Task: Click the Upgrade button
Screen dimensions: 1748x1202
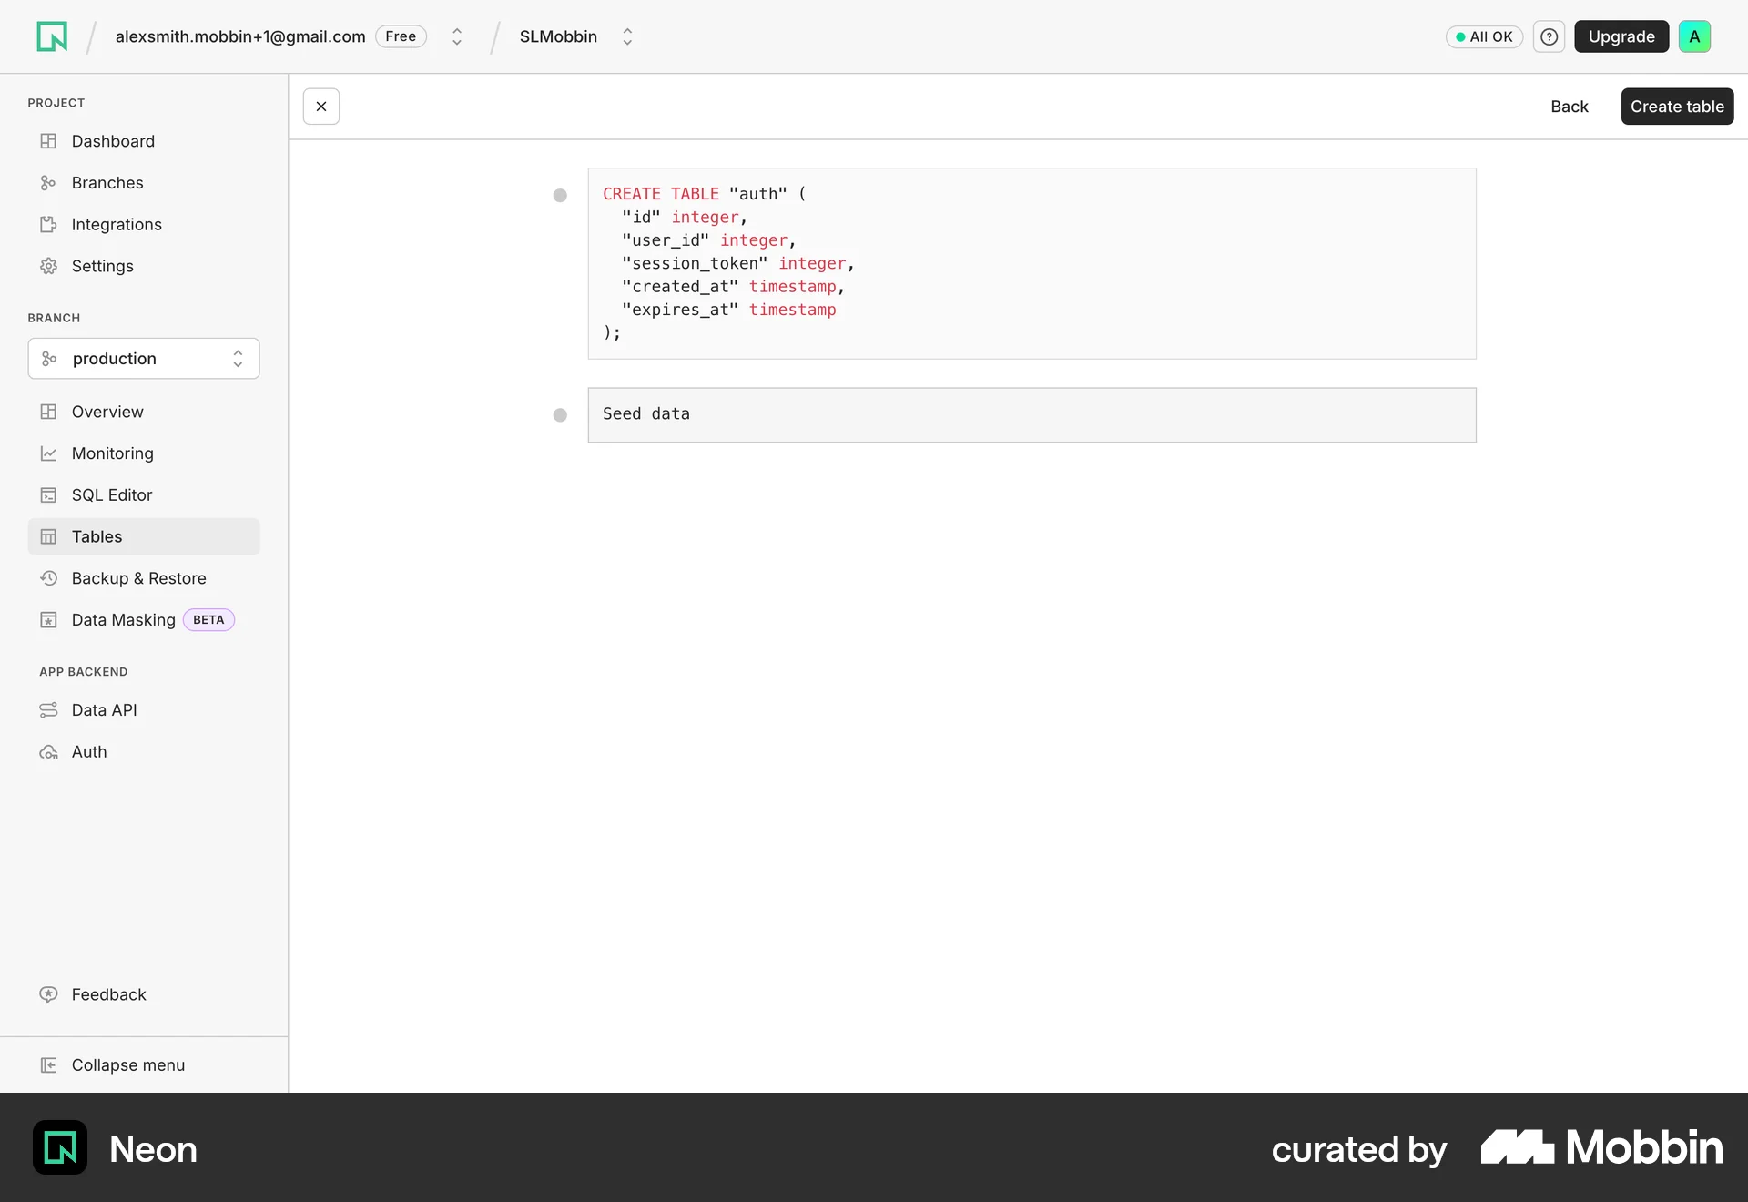Action: click(x=1621, y=36)
